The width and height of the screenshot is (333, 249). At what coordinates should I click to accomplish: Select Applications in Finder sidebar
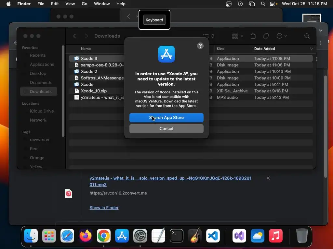pyautogui.click(x=42, y=65)
